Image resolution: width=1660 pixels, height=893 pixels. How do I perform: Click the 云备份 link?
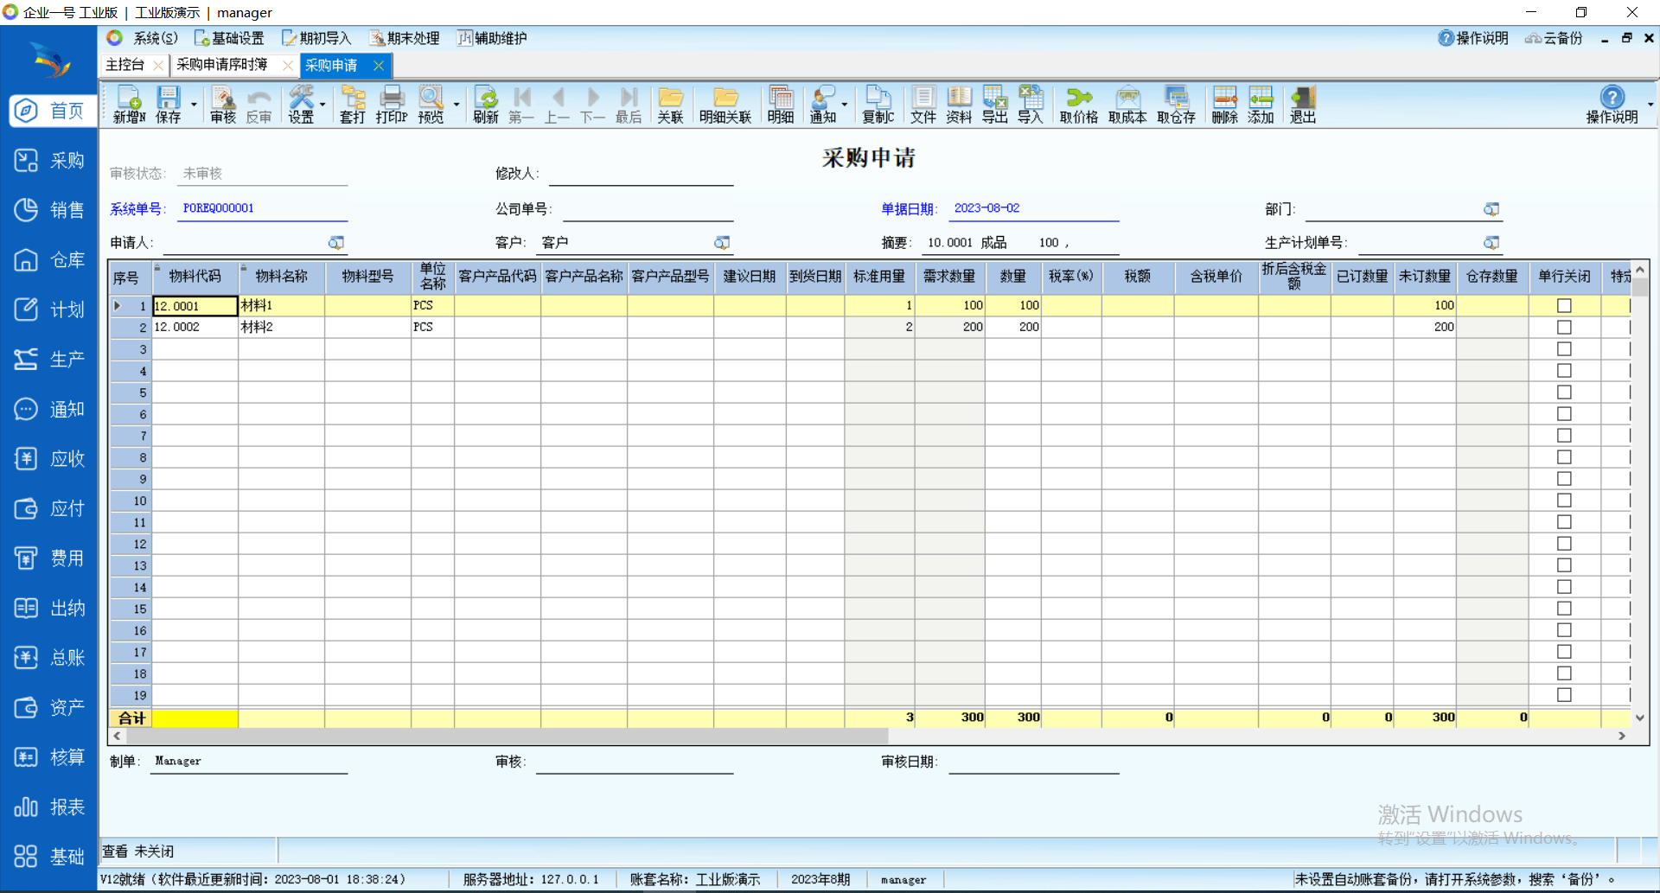click(1554, 38)
